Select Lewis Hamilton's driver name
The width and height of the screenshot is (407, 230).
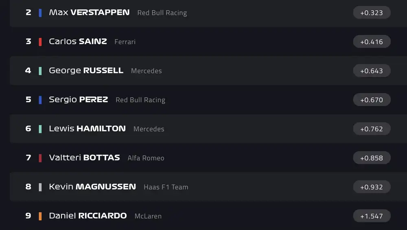(87, 129)
